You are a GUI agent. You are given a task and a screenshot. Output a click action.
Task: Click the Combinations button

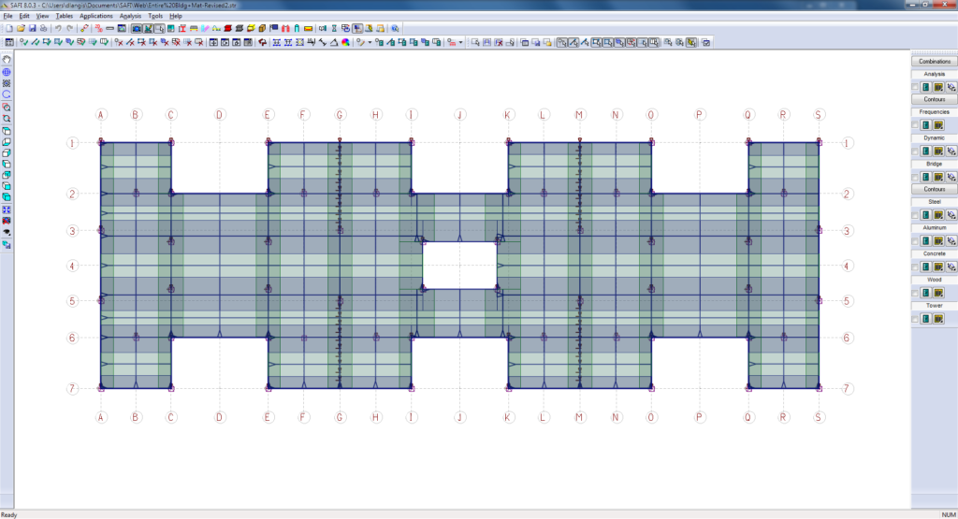(935, 61)
